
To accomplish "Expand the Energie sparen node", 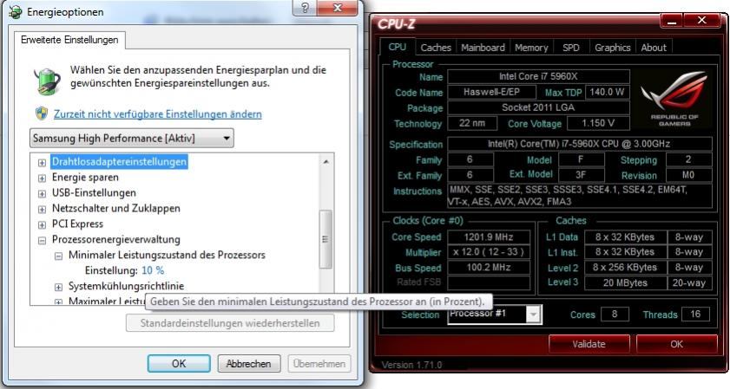I will tap(42, 178).
